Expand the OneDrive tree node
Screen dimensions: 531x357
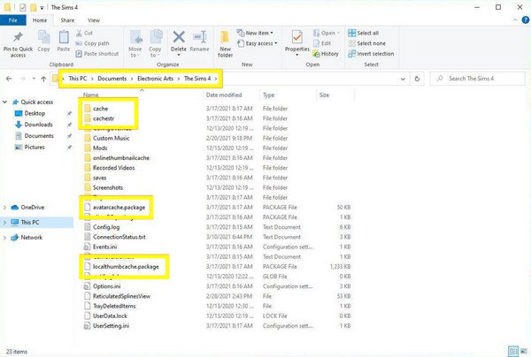coord(4,208)
